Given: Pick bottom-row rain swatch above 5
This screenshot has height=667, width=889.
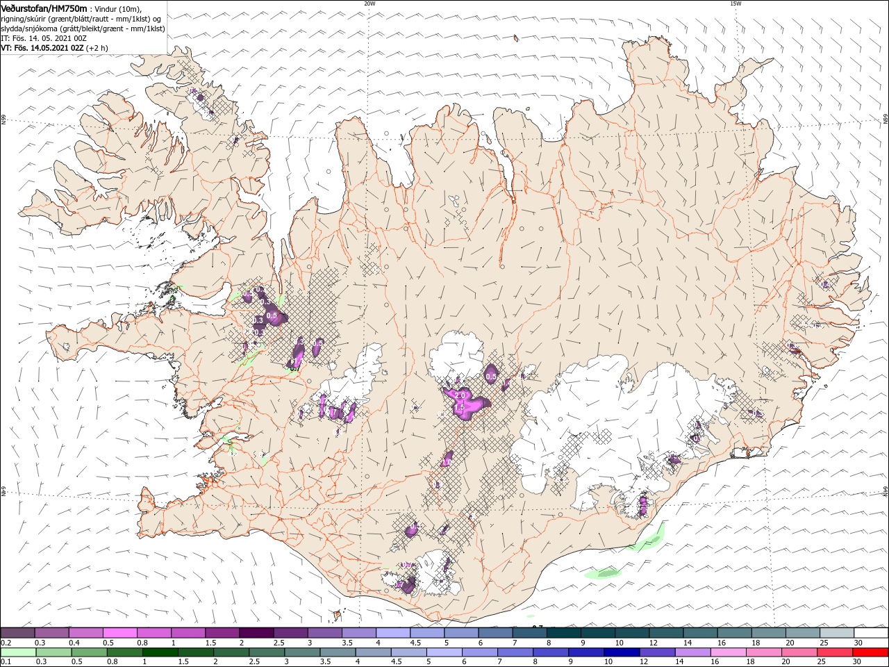Looking at the screenshot, I should [x=444, y=652].
